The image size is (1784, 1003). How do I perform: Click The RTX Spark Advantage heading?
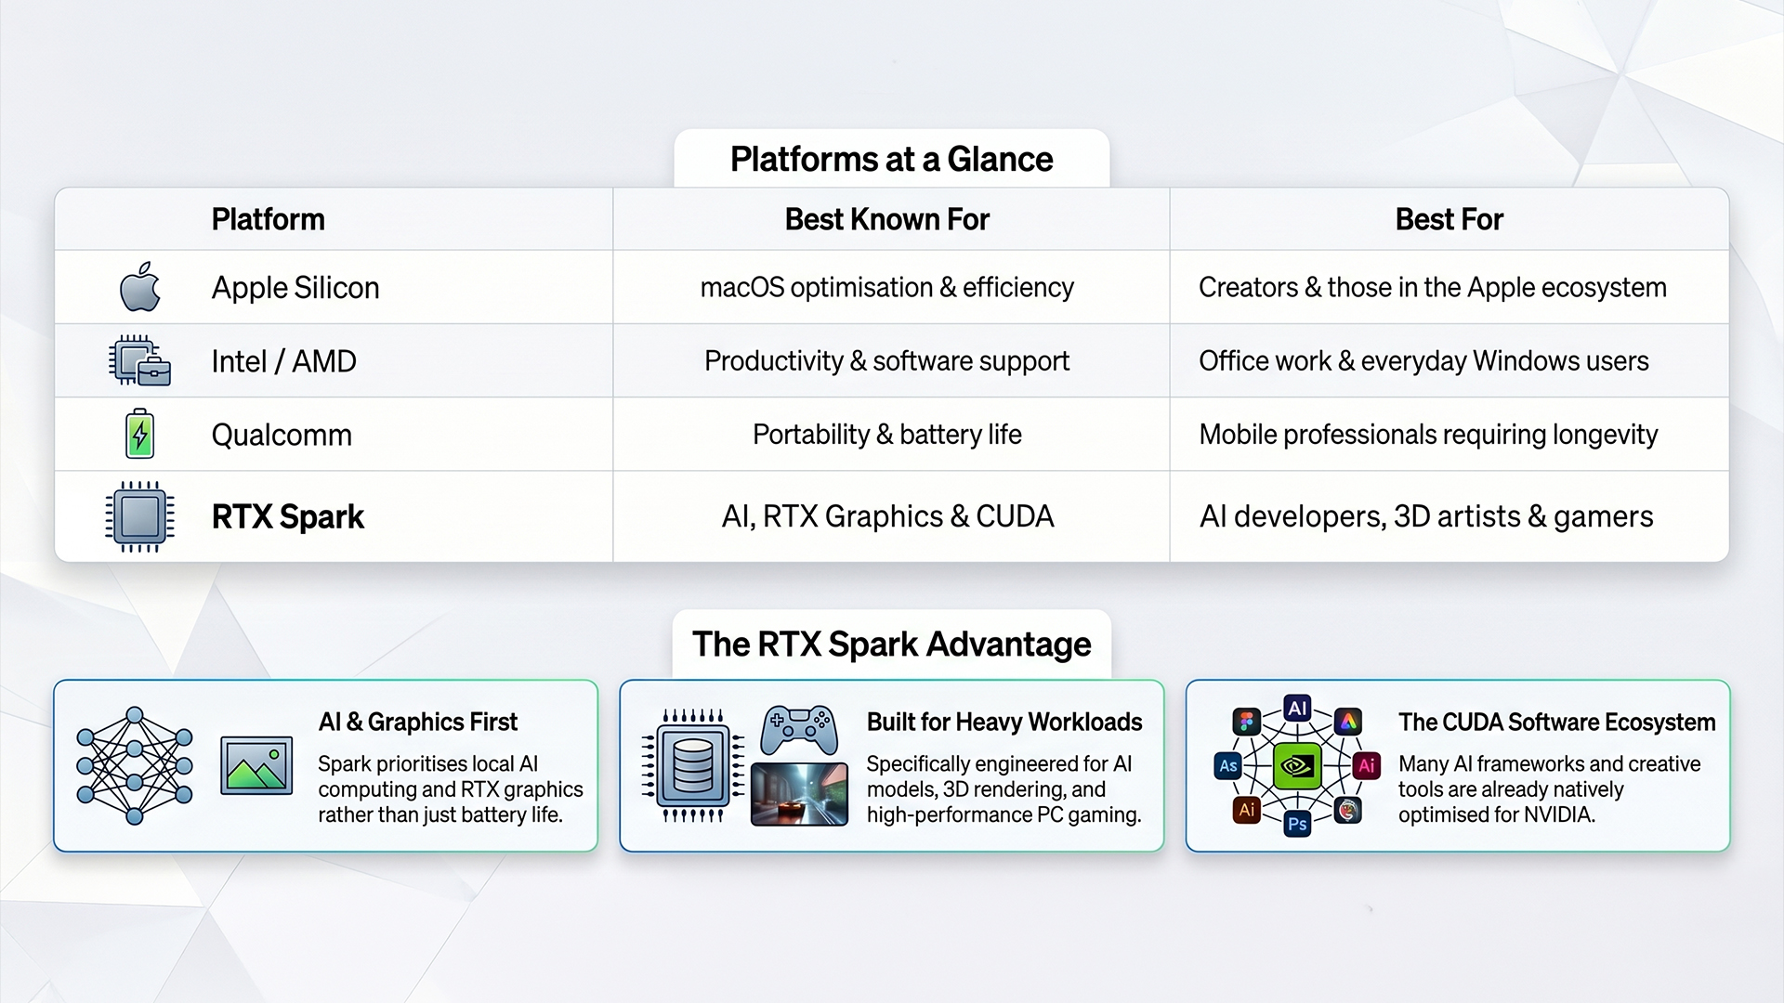(891, 644)
